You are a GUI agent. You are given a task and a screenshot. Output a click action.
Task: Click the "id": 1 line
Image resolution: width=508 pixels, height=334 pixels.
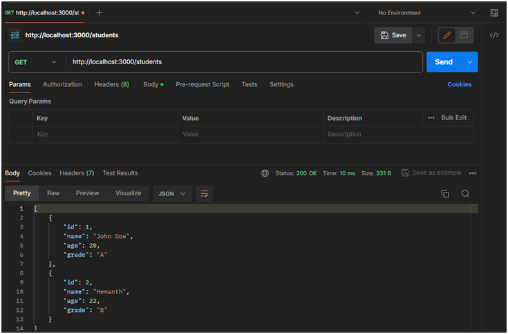(x=77, y=227)
